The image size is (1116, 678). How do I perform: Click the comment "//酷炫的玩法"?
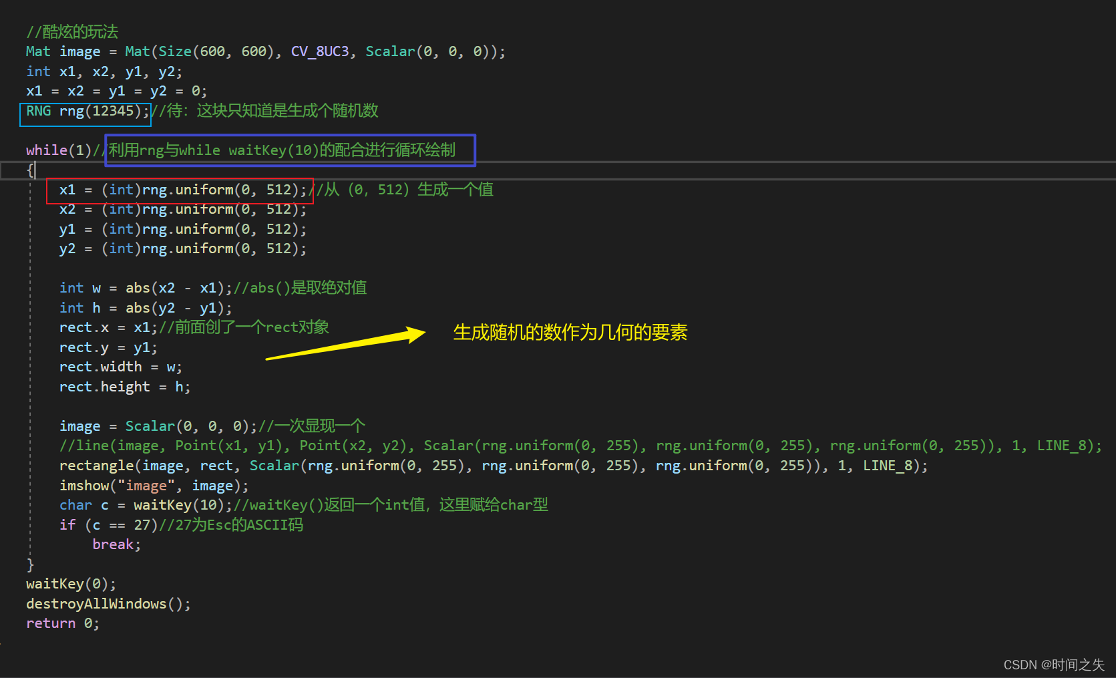tap(72, 31)
